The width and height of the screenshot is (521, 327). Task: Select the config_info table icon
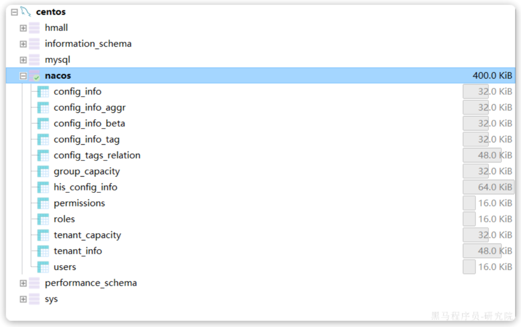point(43,92)
